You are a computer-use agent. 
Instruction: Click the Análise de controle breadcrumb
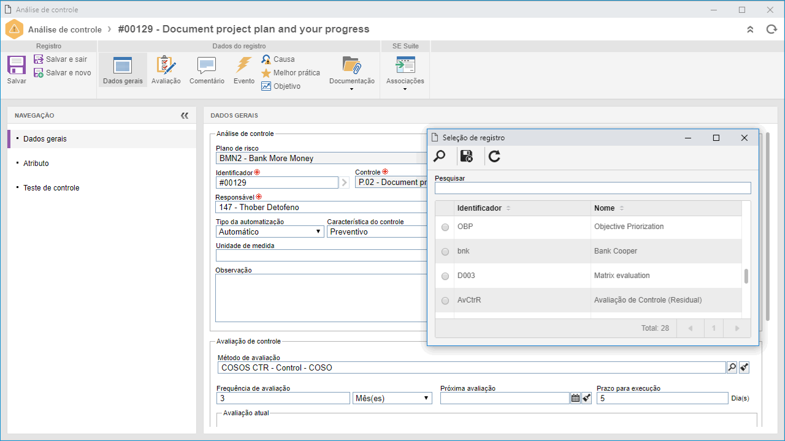65,29
